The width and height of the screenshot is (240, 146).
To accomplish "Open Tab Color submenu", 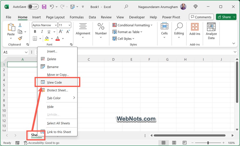I will (57, 98).
